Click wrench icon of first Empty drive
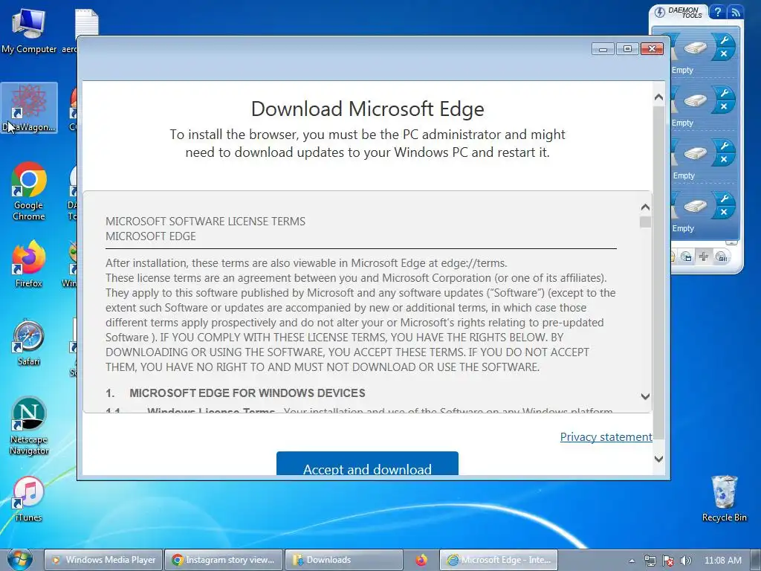 pyautogui.click(x=724, y=41)
